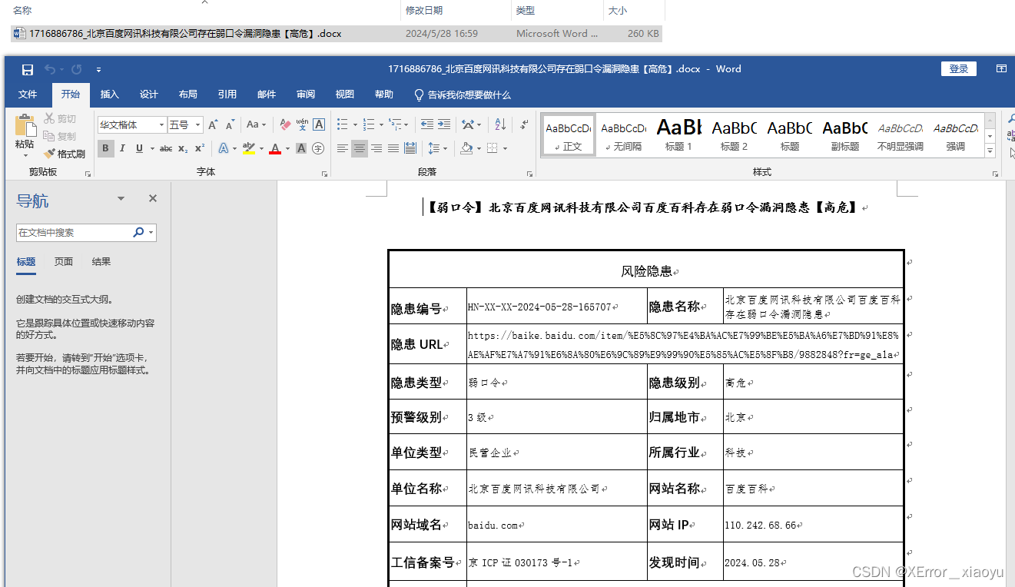Decrease paragraph indent
The height and width of the screenshot is (587, 1015).
click(x=427, y=124)
